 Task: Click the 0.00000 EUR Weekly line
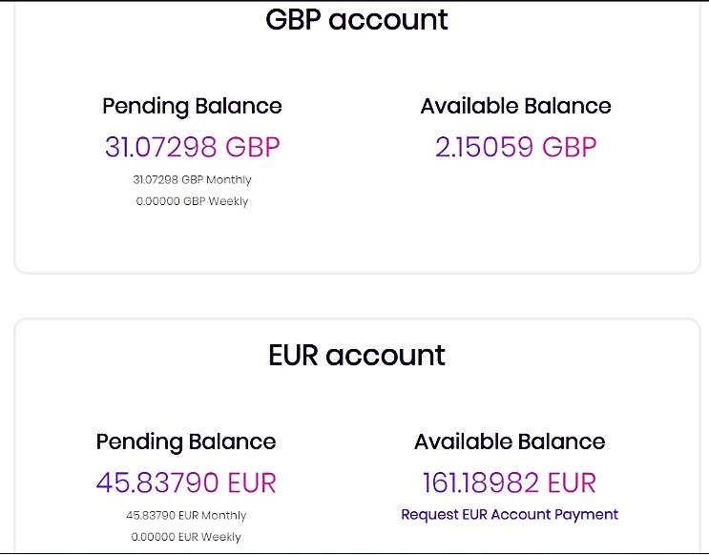[186, 537]
